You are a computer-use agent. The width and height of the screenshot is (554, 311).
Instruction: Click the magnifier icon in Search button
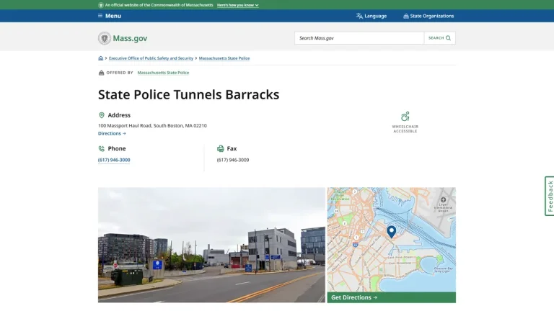[449, 38]
